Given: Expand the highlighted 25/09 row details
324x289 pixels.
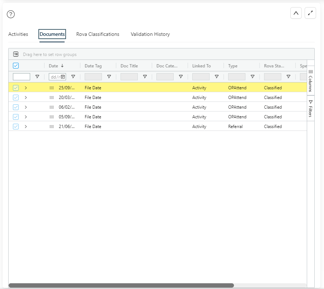Looking at the screenshot, I should (26, 88).
